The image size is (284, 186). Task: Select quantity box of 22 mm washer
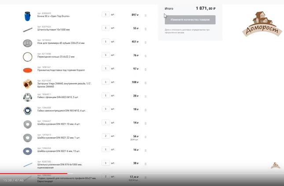click(x=106, y=136)
